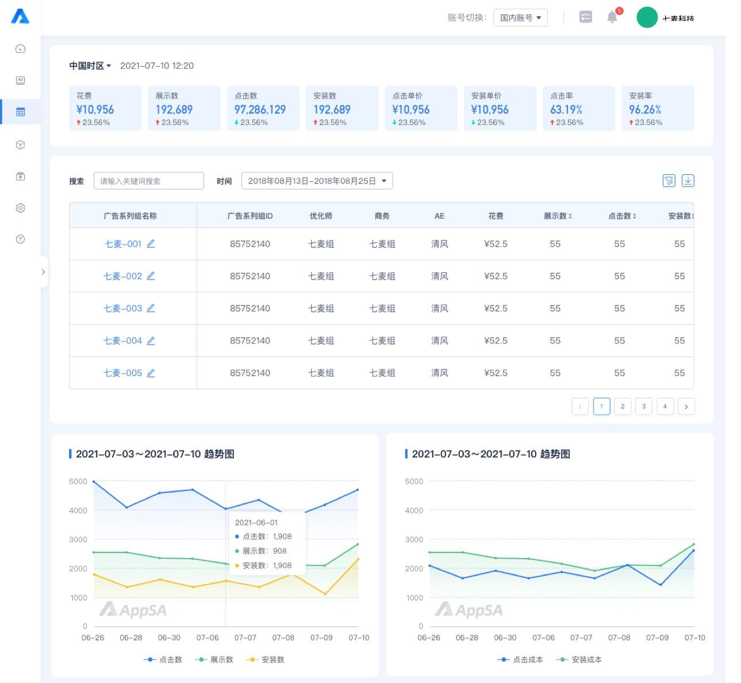Expand the 中国时区 timezone dropdown
This screenshot has width=741, height=683.
tap(90, 66)
